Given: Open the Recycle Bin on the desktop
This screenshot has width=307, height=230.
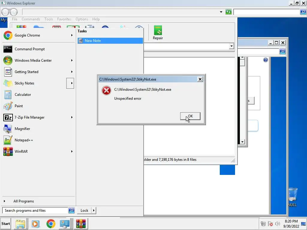Looking at the screenshot, I should tap(293, 197).
